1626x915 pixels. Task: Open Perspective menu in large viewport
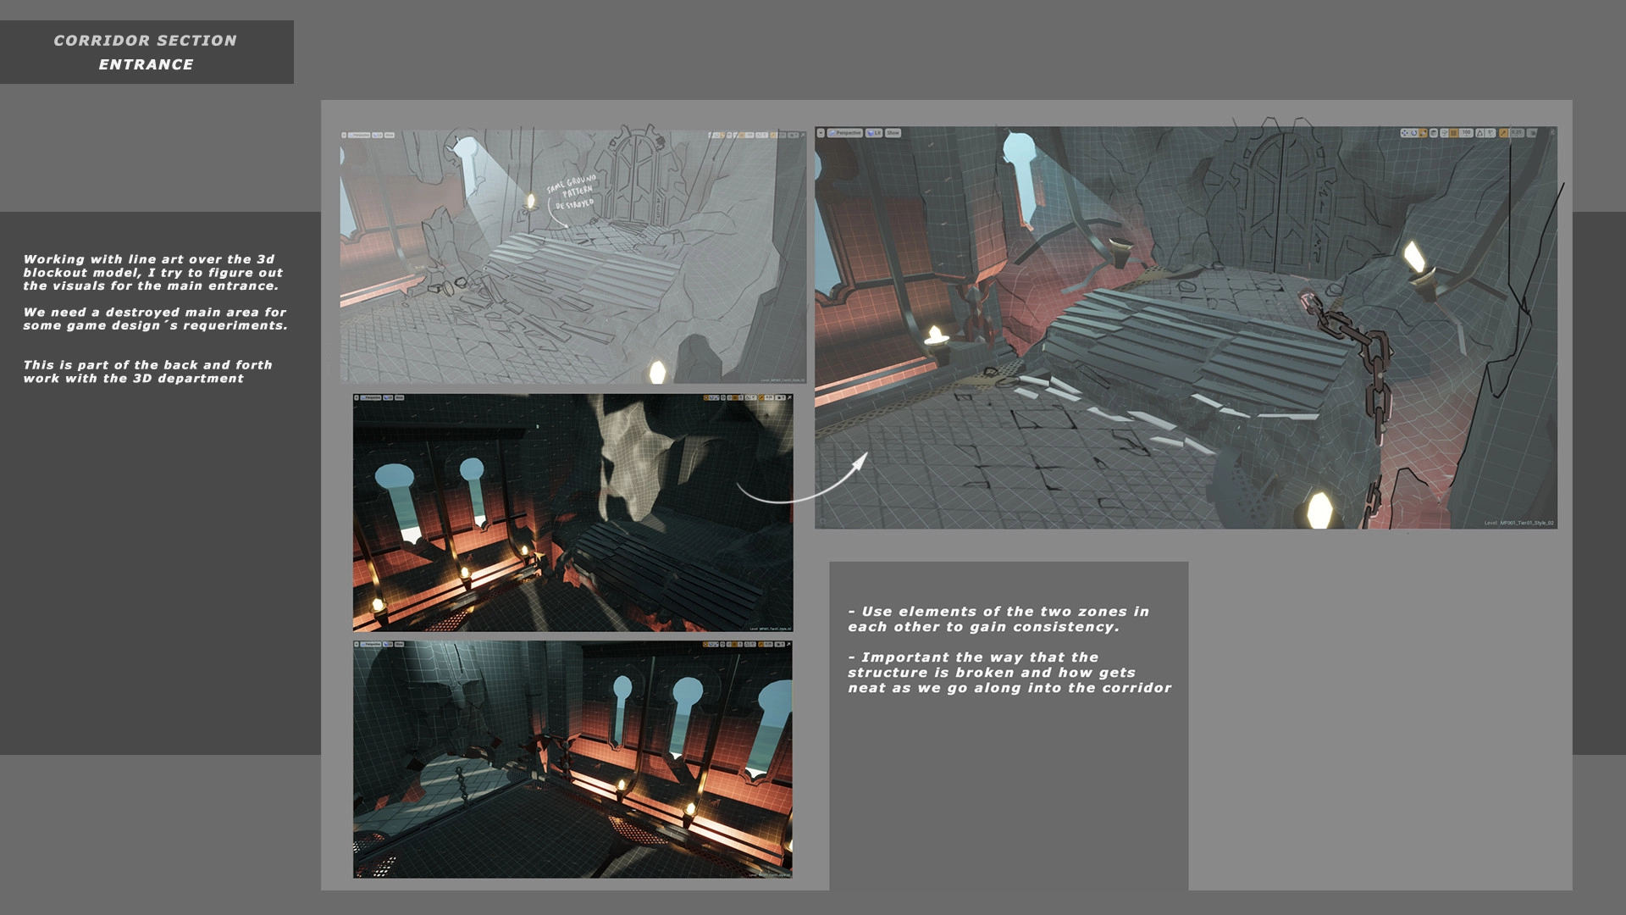click(845, 133)
